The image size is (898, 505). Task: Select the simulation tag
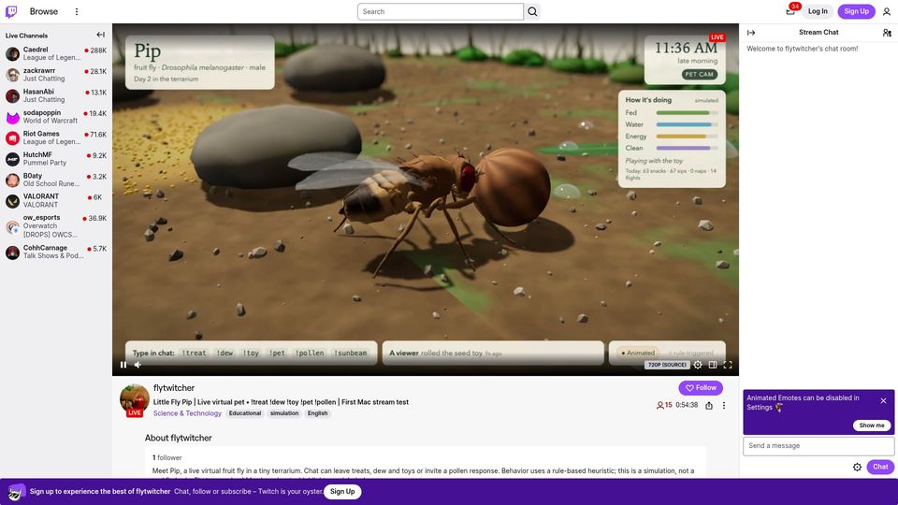tap(284, 413)
